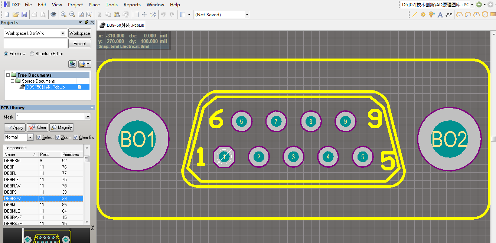Open the Normal mode dropdown
496x243 pixels.
point(30,137)
